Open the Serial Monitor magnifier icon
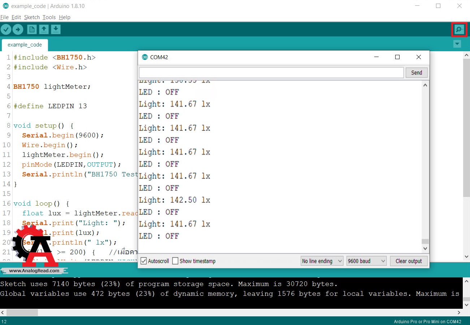470x325 pixels. click(459, 30)
